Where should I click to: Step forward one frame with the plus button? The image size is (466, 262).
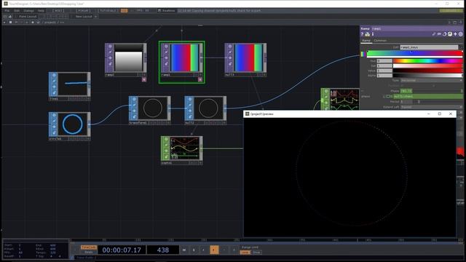[234, 250]
